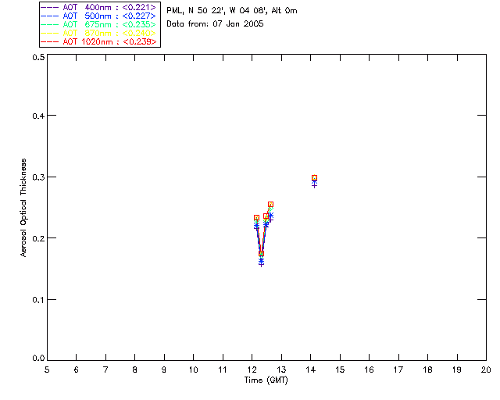Click the 'AOT 400nm : <0.221>' legend entry
The image size is (500, 400).
point(98,7)
